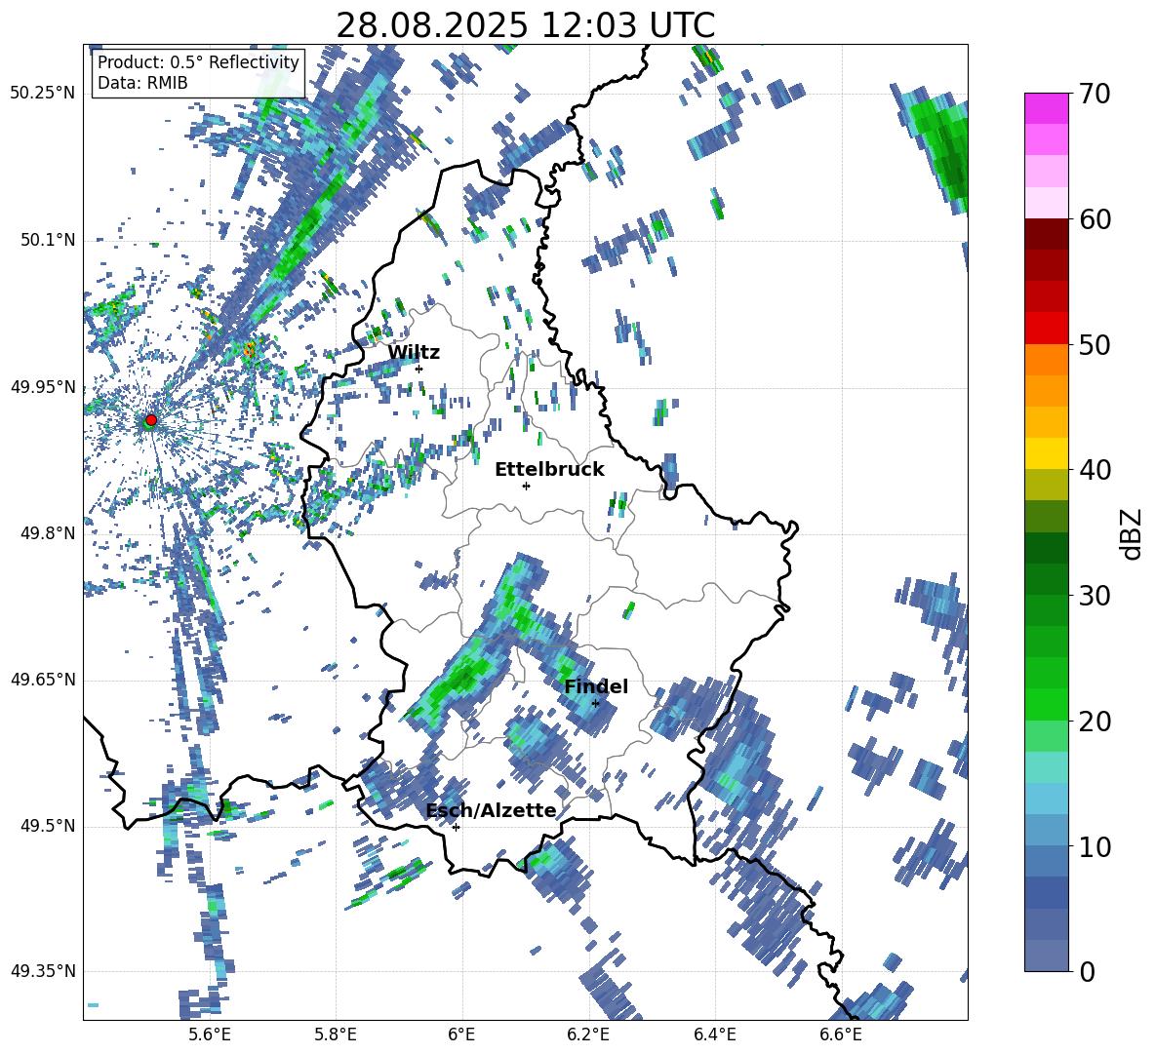Pick the yellow swatch at 40 dBZ
Screen dimensions: 1155x1054
[1046, 453]
